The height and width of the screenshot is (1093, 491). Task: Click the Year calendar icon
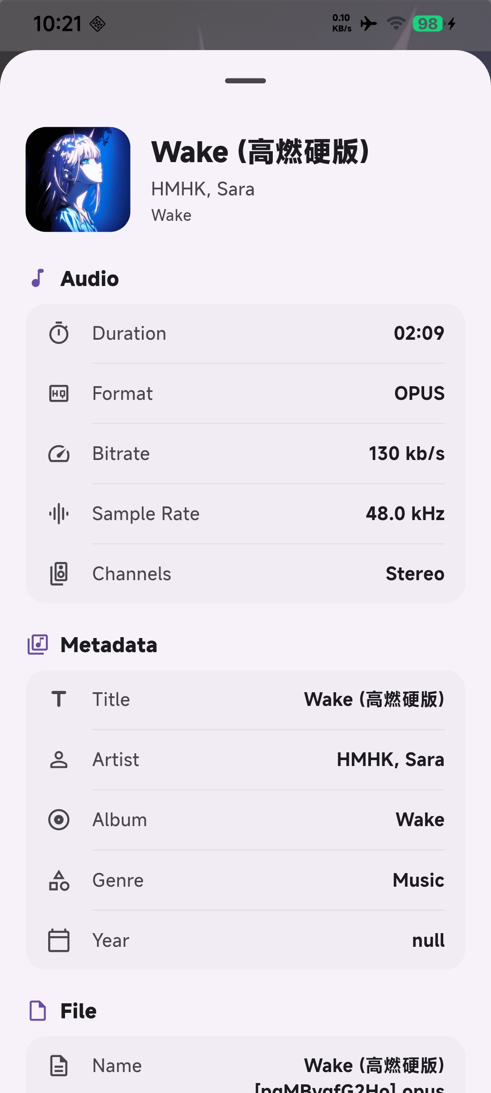(x=59, y=940)
